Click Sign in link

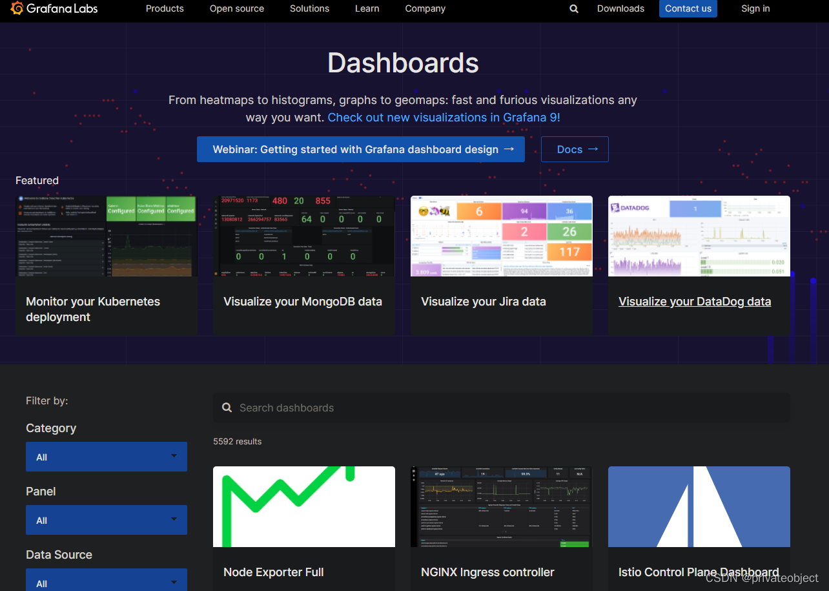point(755,8)
